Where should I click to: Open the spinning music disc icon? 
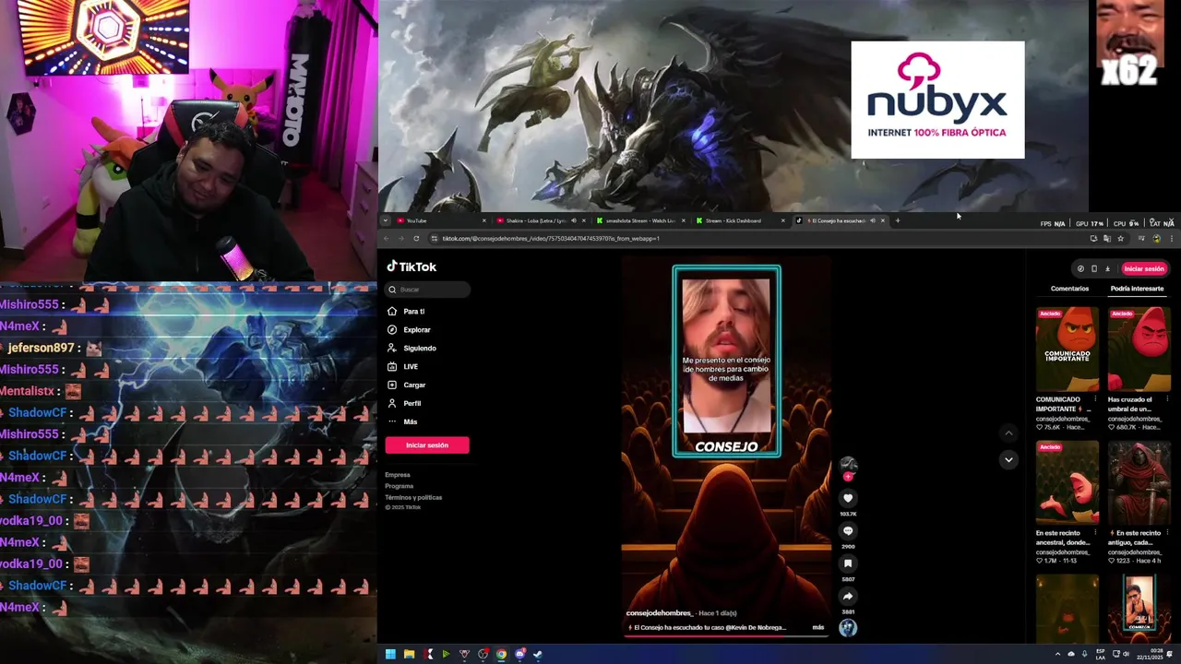coord(848,628)
